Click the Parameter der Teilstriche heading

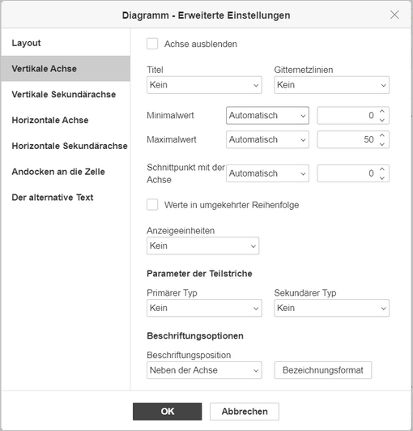tap(199, 274)
